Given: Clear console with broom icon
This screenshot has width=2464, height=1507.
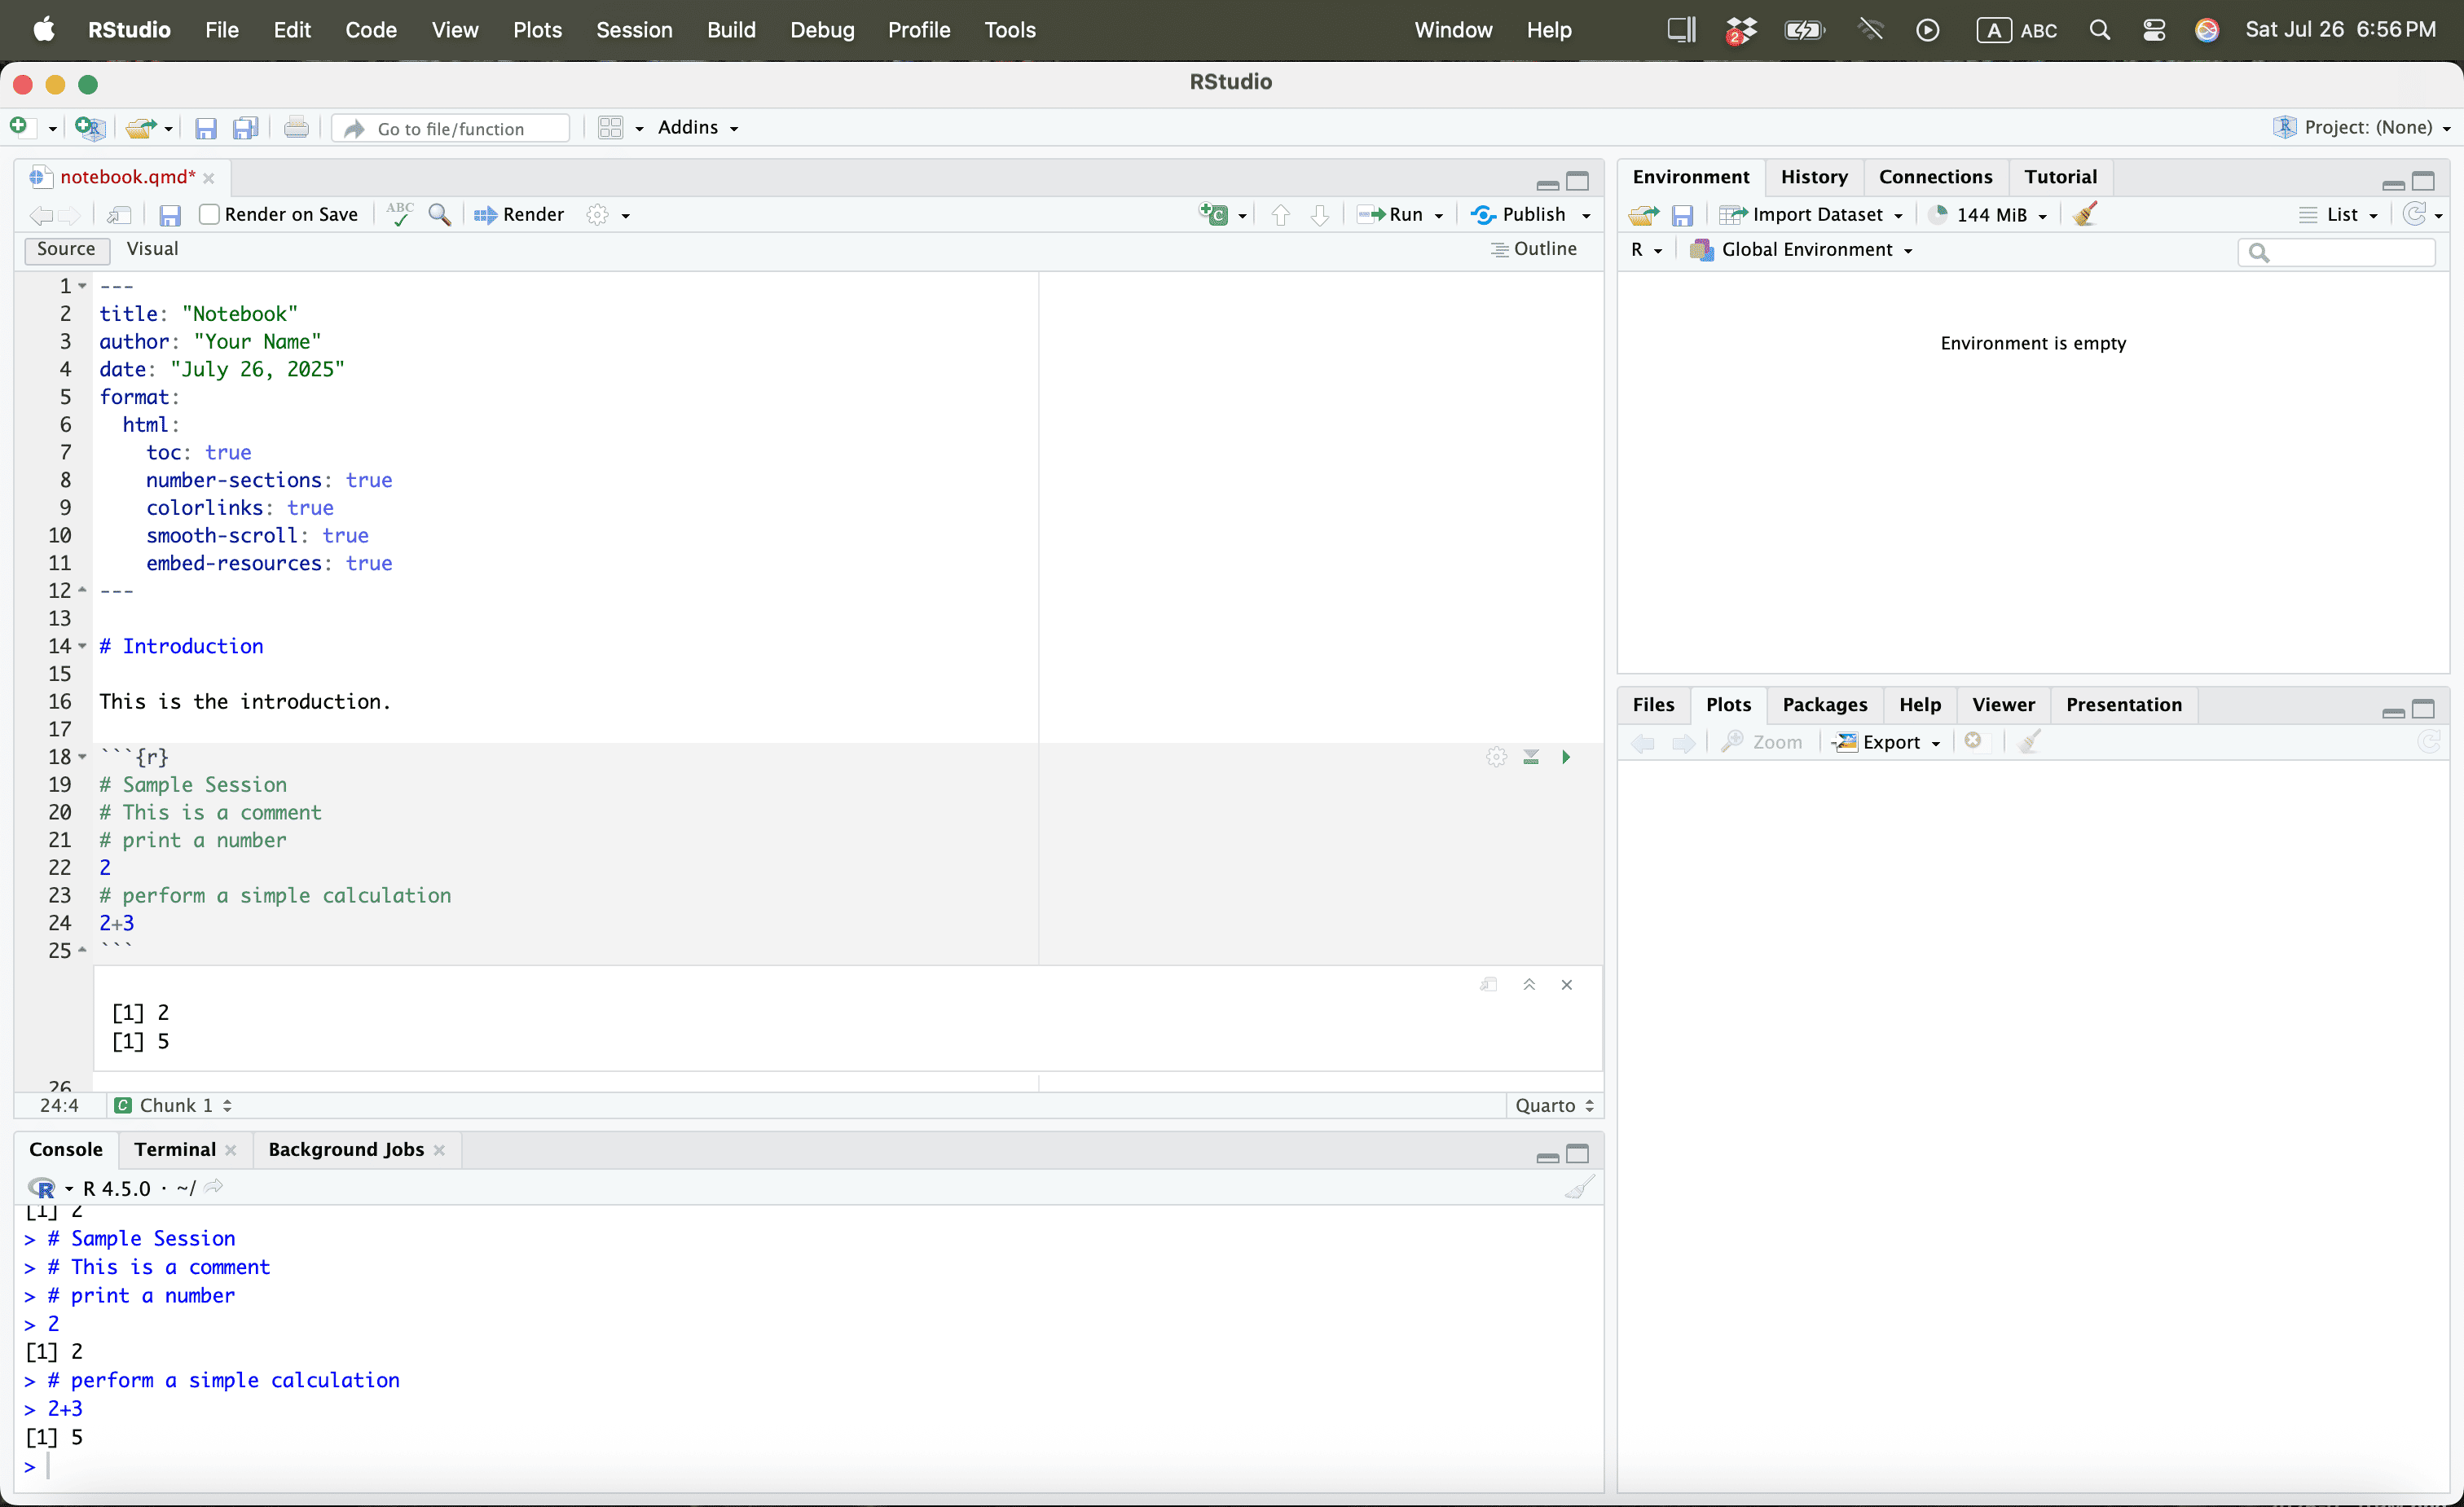Looking at the screenshot, I should [x=1579, y=1188].
